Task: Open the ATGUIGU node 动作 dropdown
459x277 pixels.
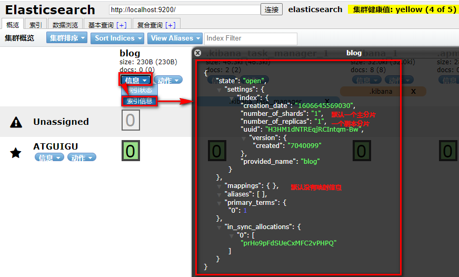Action: (x=82, y=157)
